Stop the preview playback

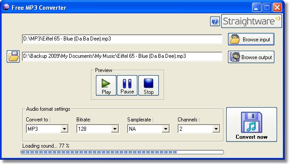point(149,85)
